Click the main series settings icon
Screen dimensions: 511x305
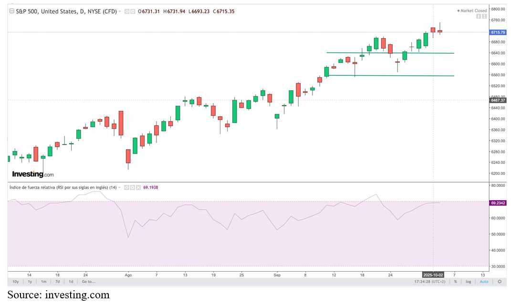click(132, 11)
